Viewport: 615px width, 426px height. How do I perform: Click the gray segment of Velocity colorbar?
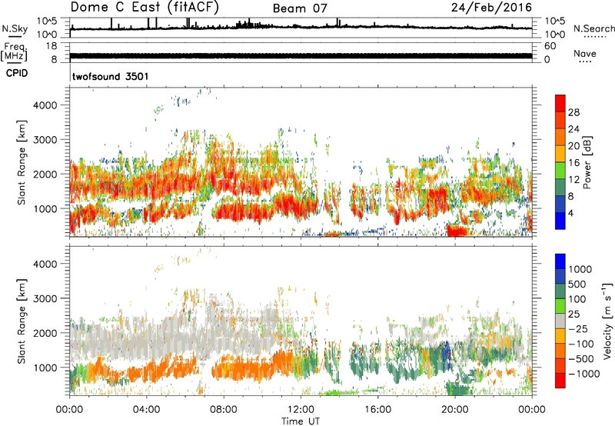[560, 321]
